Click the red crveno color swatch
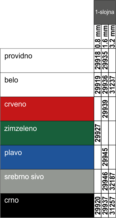 [47, 109]
